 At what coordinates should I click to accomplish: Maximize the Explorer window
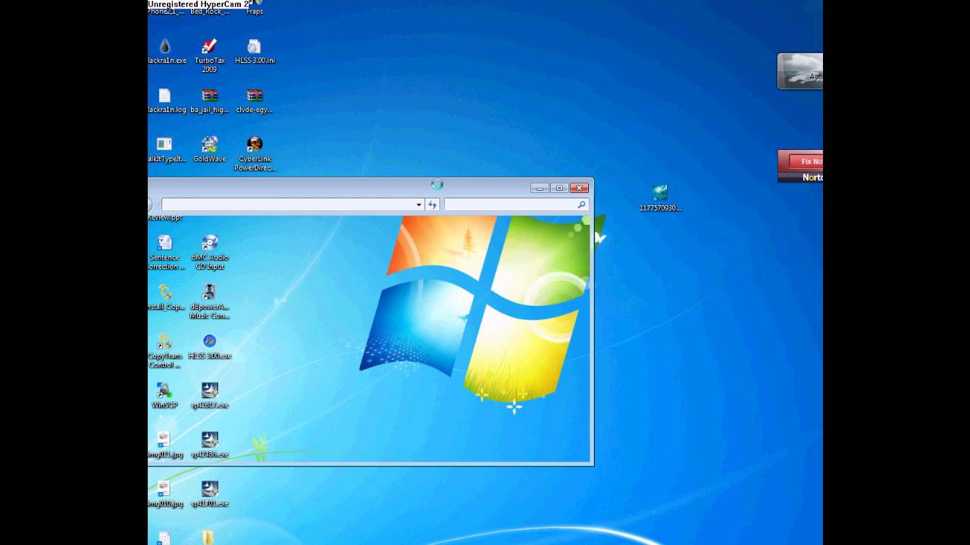click(560, 188)
